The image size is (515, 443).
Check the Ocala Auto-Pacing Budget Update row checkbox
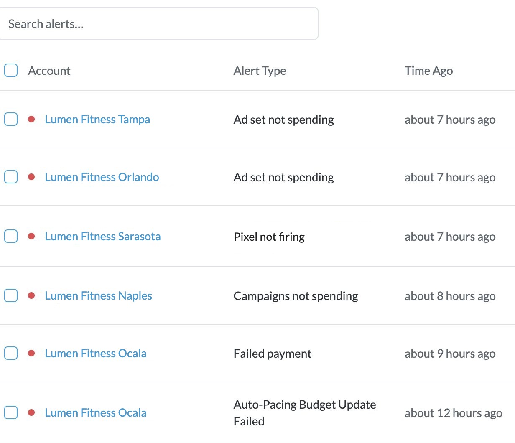(11, 412)
